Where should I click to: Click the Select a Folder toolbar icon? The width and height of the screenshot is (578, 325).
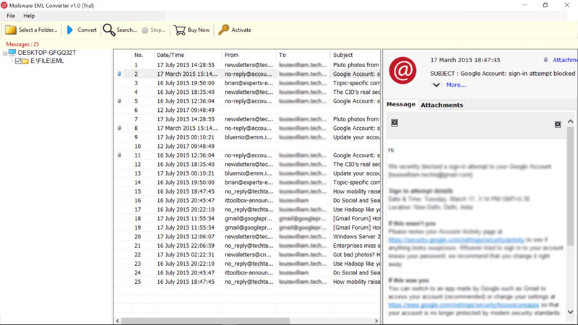point(11,30)
